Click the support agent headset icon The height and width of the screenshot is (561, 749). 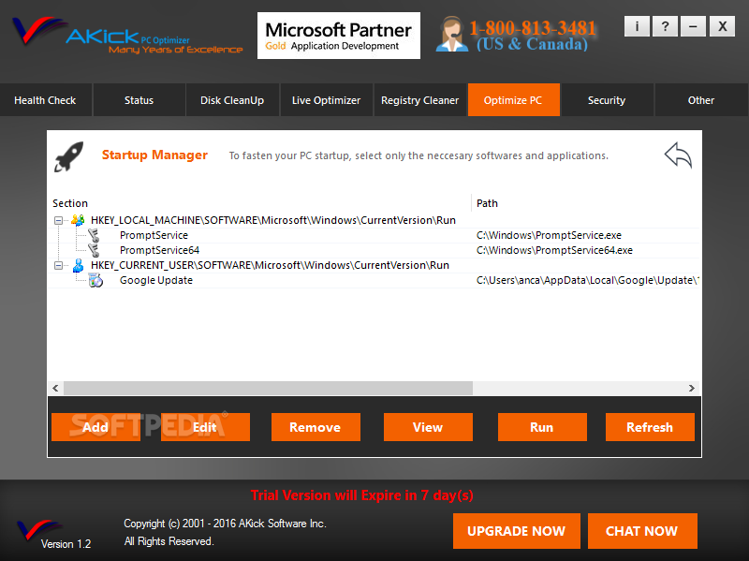click(x=451, y=35)
